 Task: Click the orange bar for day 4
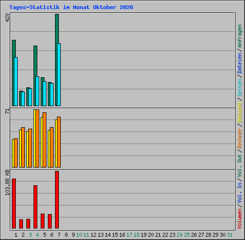(37, 139)
